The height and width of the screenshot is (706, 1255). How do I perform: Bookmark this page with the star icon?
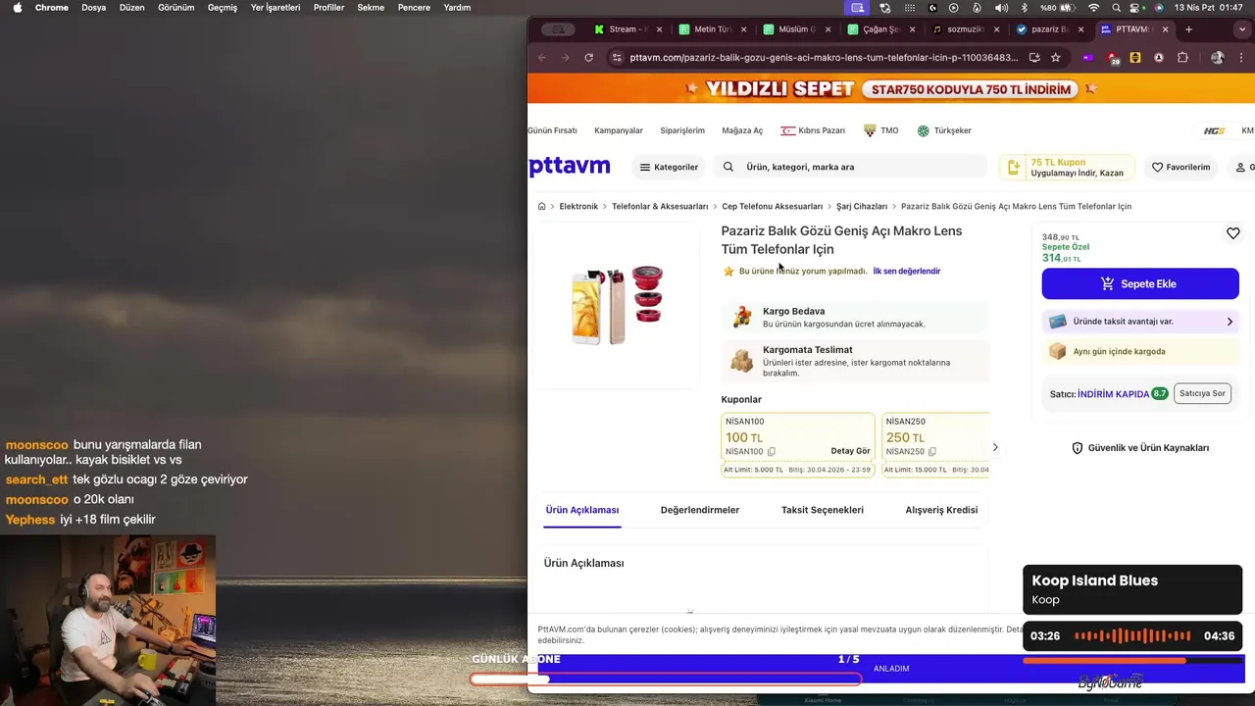[x=1055, y=58]
